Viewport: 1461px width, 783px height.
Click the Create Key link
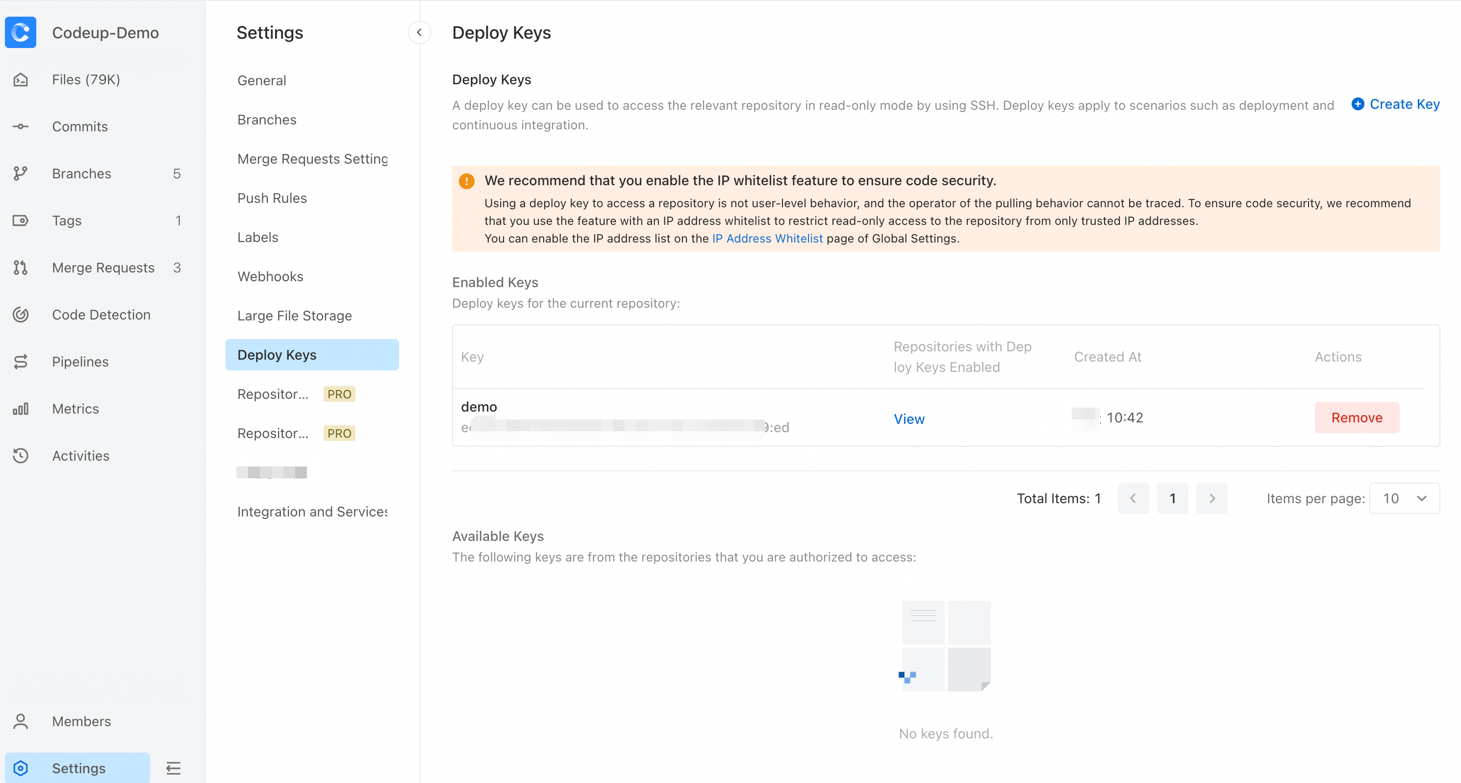1404,104
